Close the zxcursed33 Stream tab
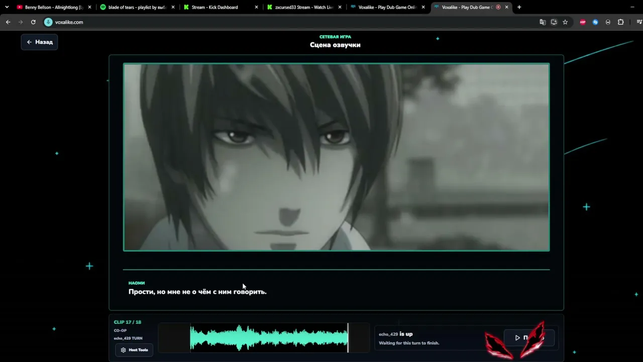This screenshot has height=362, width=643. pyautogui.click(x=340, y=7)
